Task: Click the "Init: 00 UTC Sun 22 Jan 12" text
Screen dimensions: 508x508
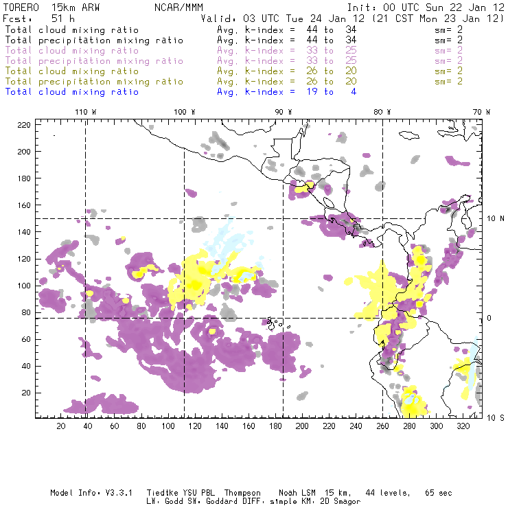Action: pos(426,8)
